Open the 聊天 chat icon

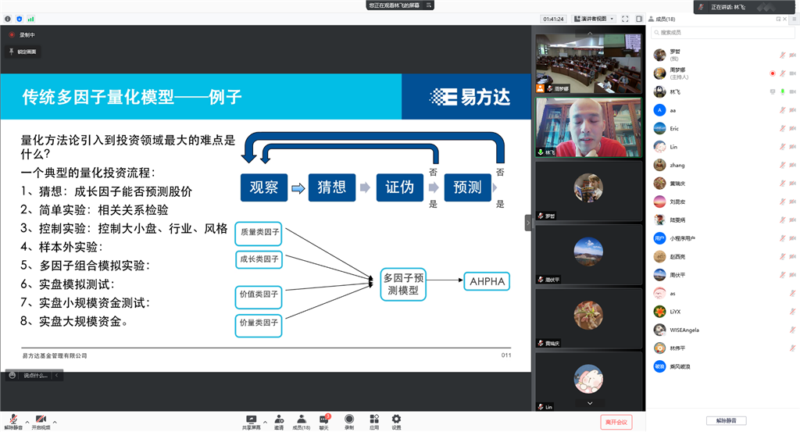pos(324,421)
